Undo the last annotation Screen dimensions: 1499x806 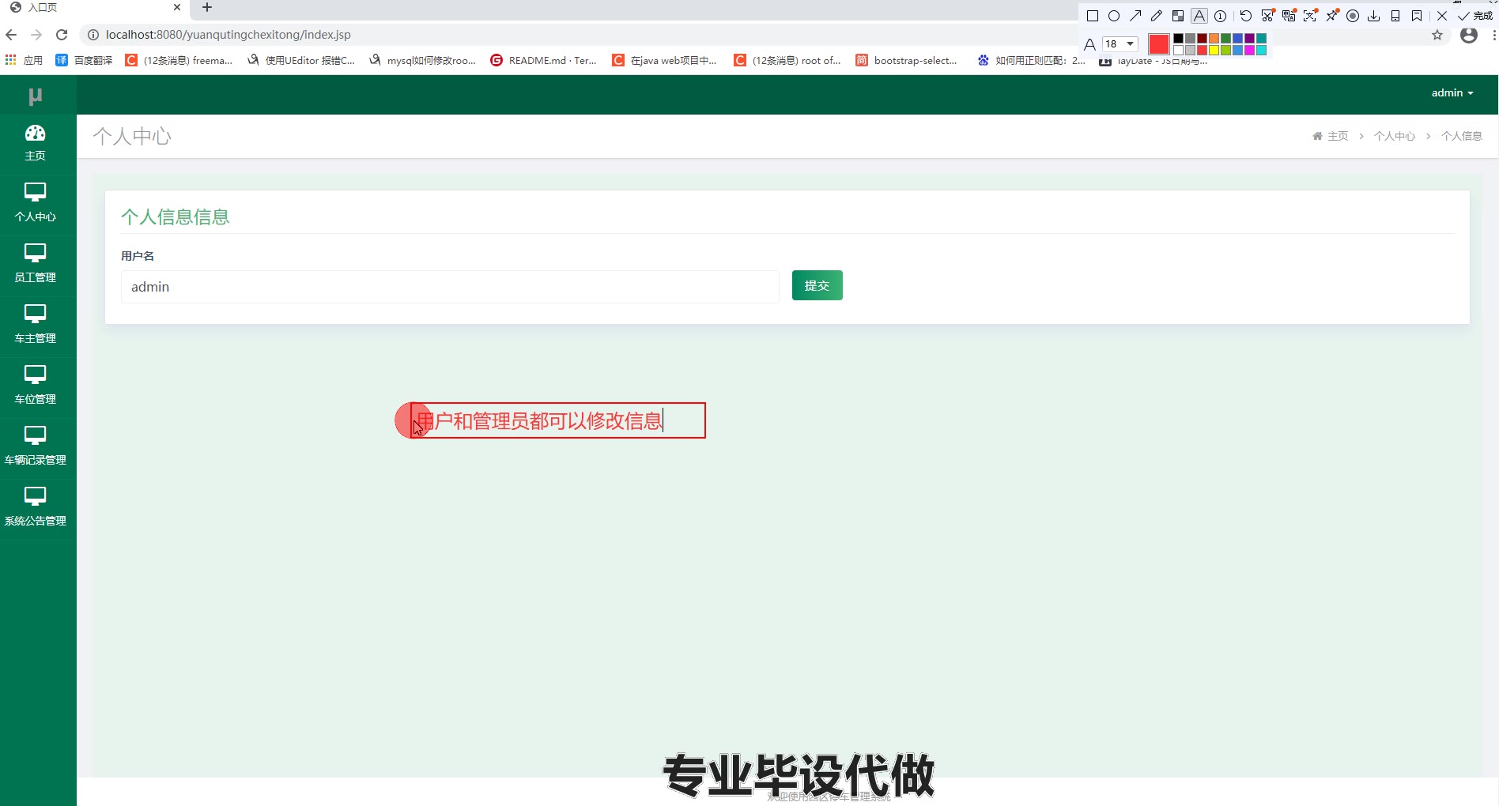1246,16
